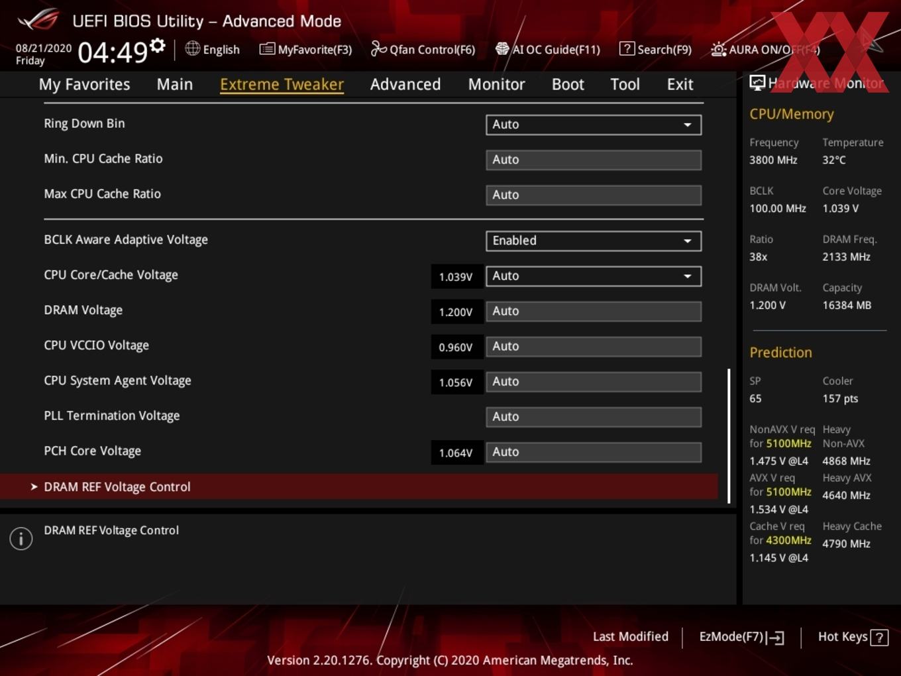This screenshot has width=901, height=676.
Task: Click the 16384 MB capacity value
Action: (x=847, y=305)
